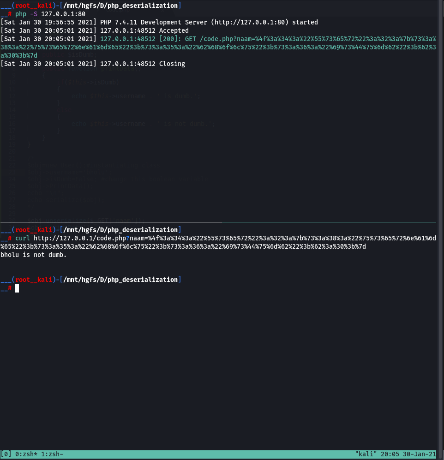The image size is (444, 460).
Task: Click the bottom prompt path "/mnt/hgfs/D/php_deserialization"
Action: [x=120, y=280]
